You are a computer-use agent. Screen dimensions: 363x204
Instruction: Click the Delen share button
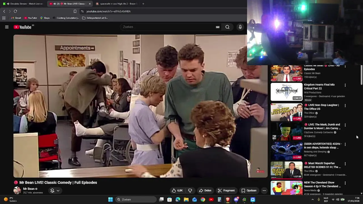205,191
